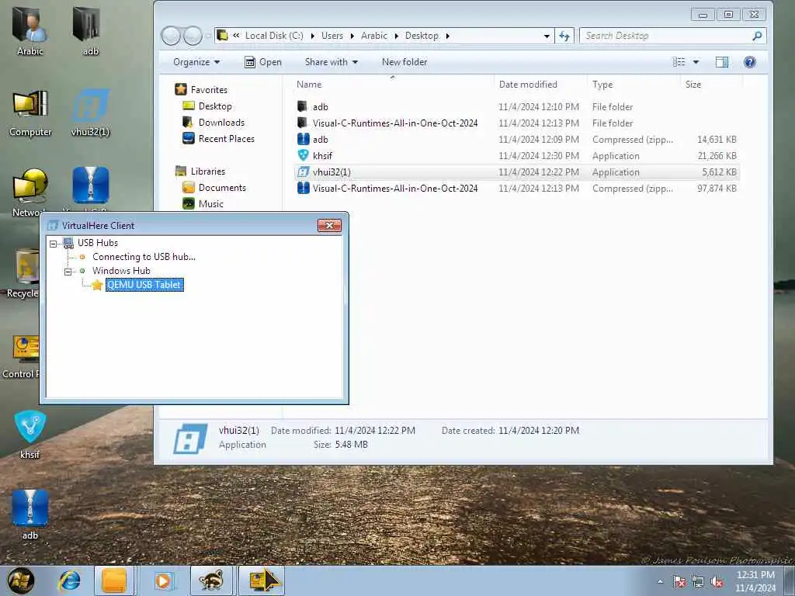Open the Organize menu
Screen dimensions: 795x596
pos(196,62)
